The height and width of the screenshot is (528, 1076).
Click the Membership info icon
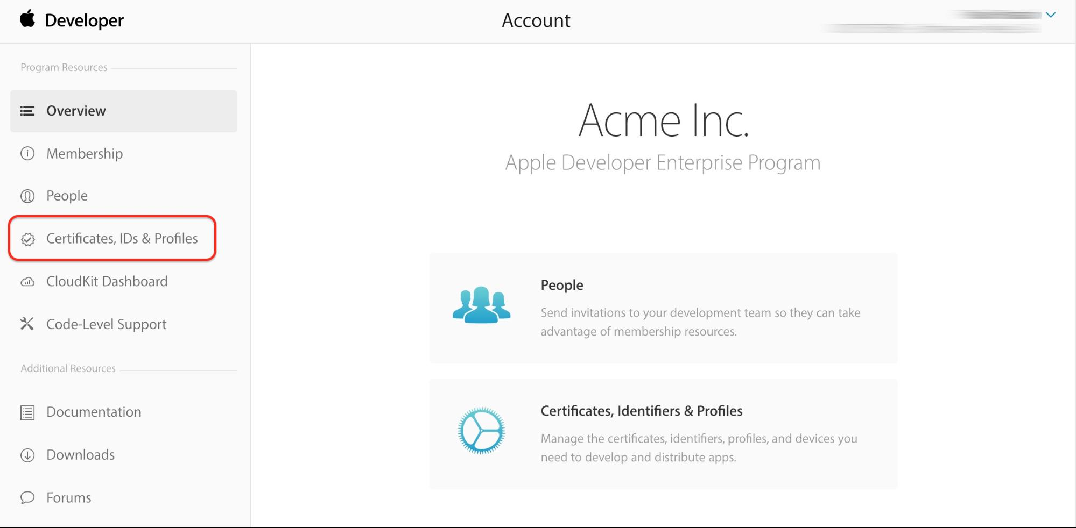(27, 154)
